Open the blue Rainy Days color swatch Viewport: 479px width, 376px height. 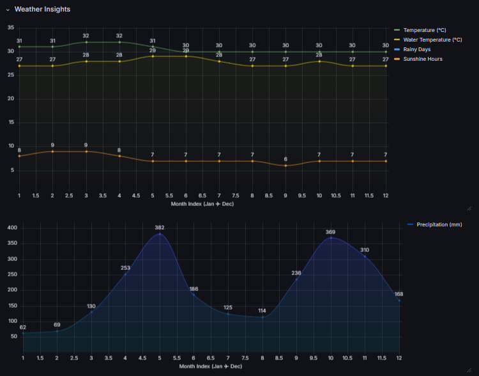coord(397,49)
